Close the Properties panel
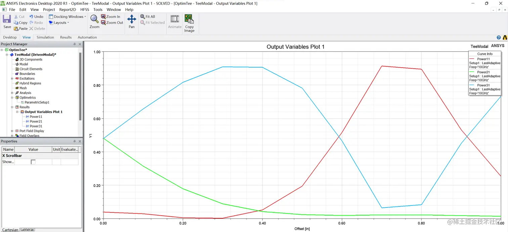 click(80, 141)
